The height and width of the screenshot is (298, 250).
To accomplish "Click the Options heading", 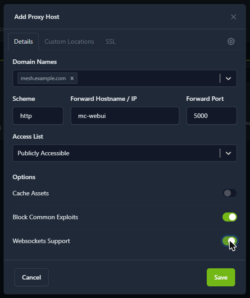I will (x=24, y=177).
